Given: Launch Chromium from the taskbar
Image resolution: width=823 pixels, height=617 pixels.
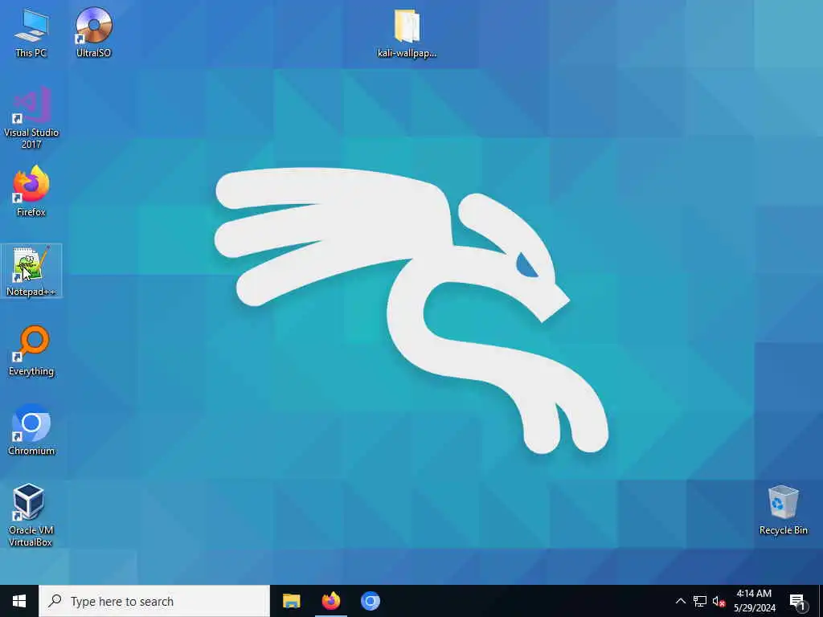Looking at the screenshot, I should pyautogui.click(x=370, y=601).
